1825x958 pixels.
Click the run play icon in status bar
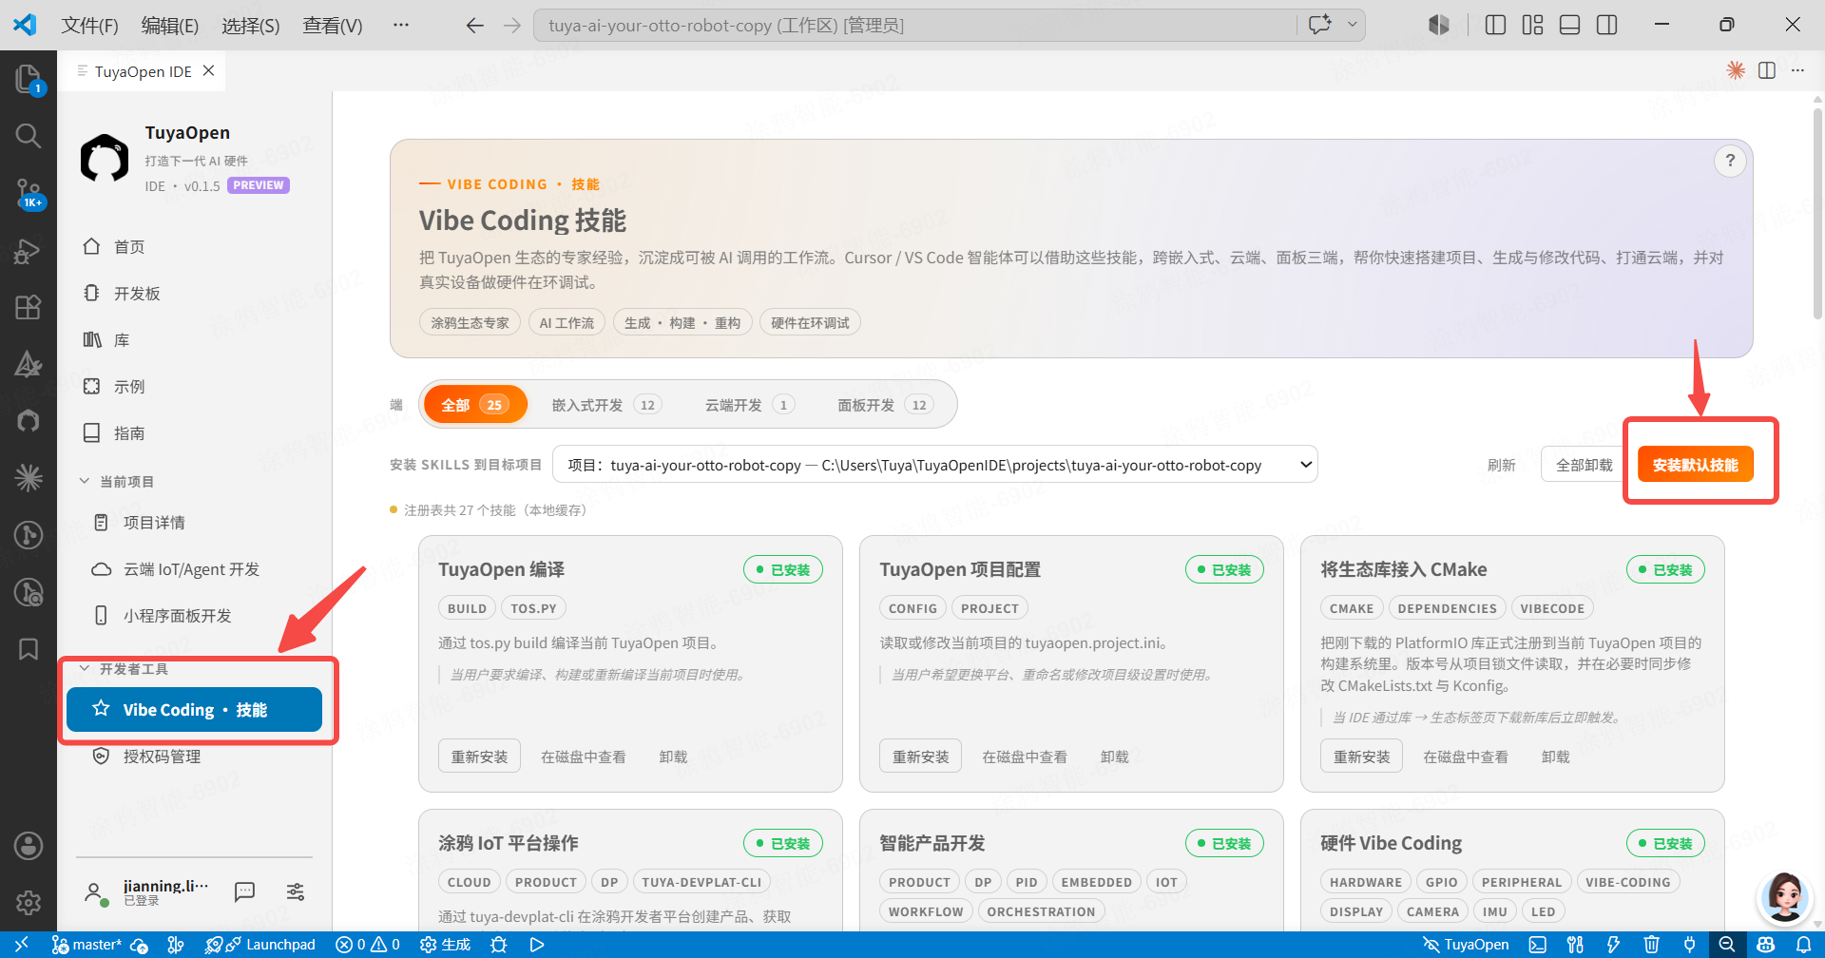coord(537,945)
